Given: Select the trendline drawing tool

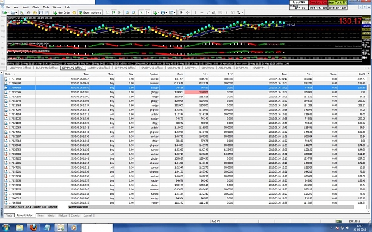Looking at the screenshot, I should coord(208,12).
